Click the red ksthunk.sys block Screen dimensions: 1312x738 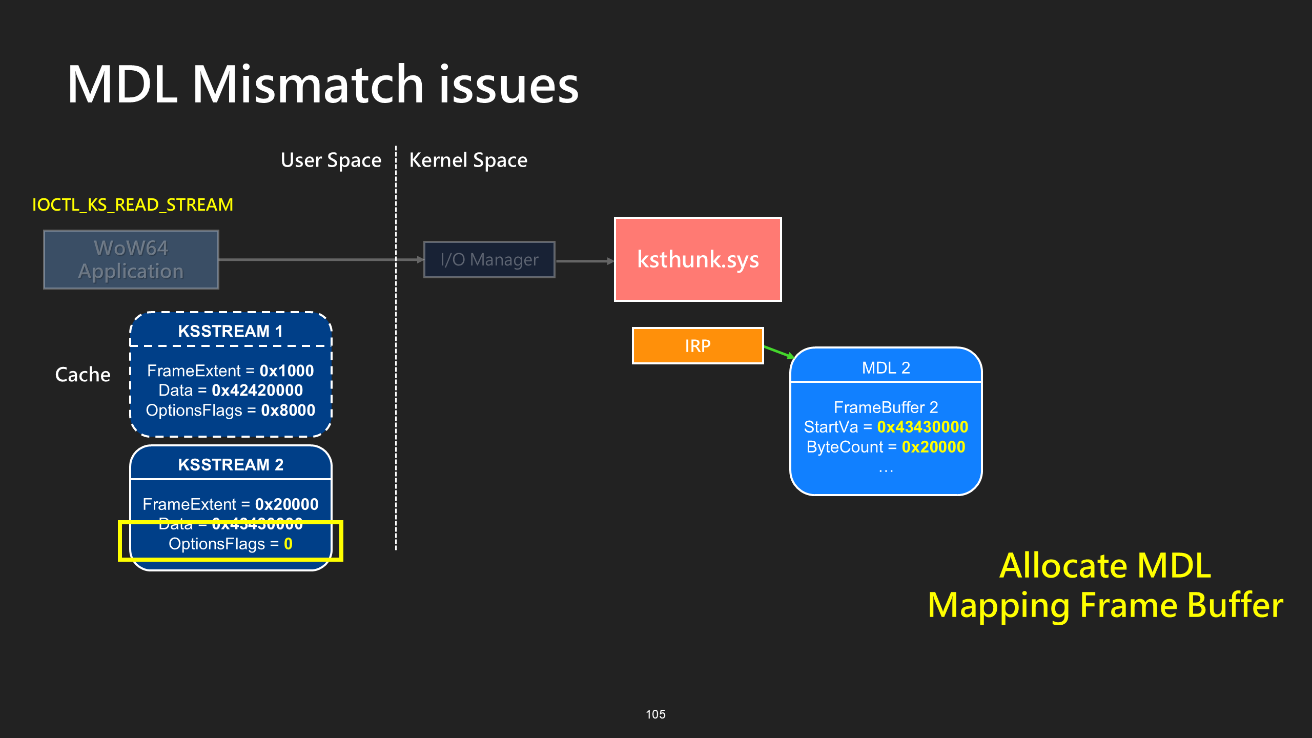coord(698,259)
